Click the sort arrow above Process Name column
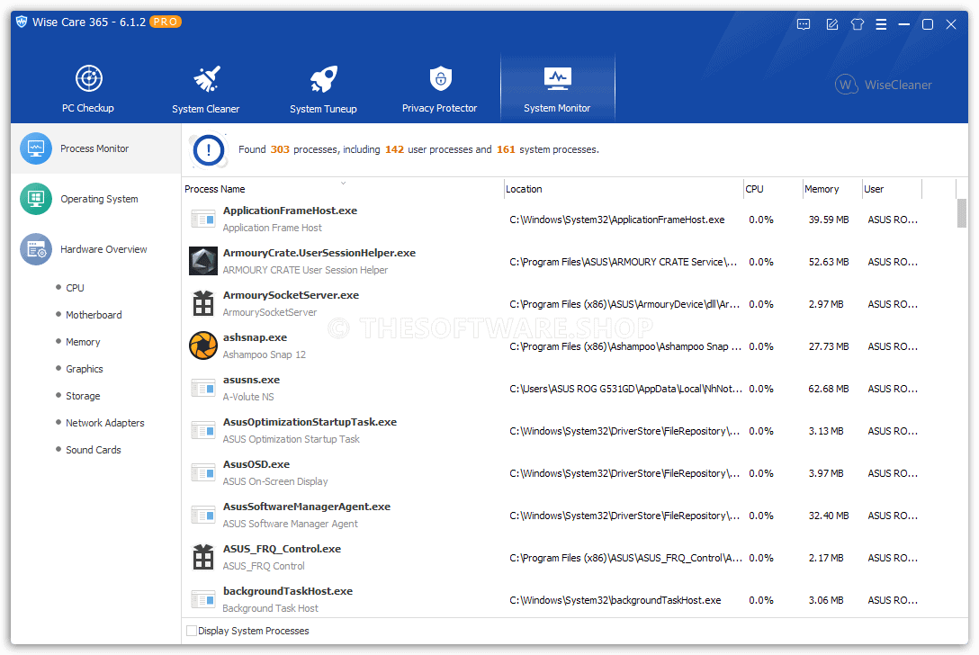This screenshot has width=979, height=655. pyautogui.click(x=343, y=183)
